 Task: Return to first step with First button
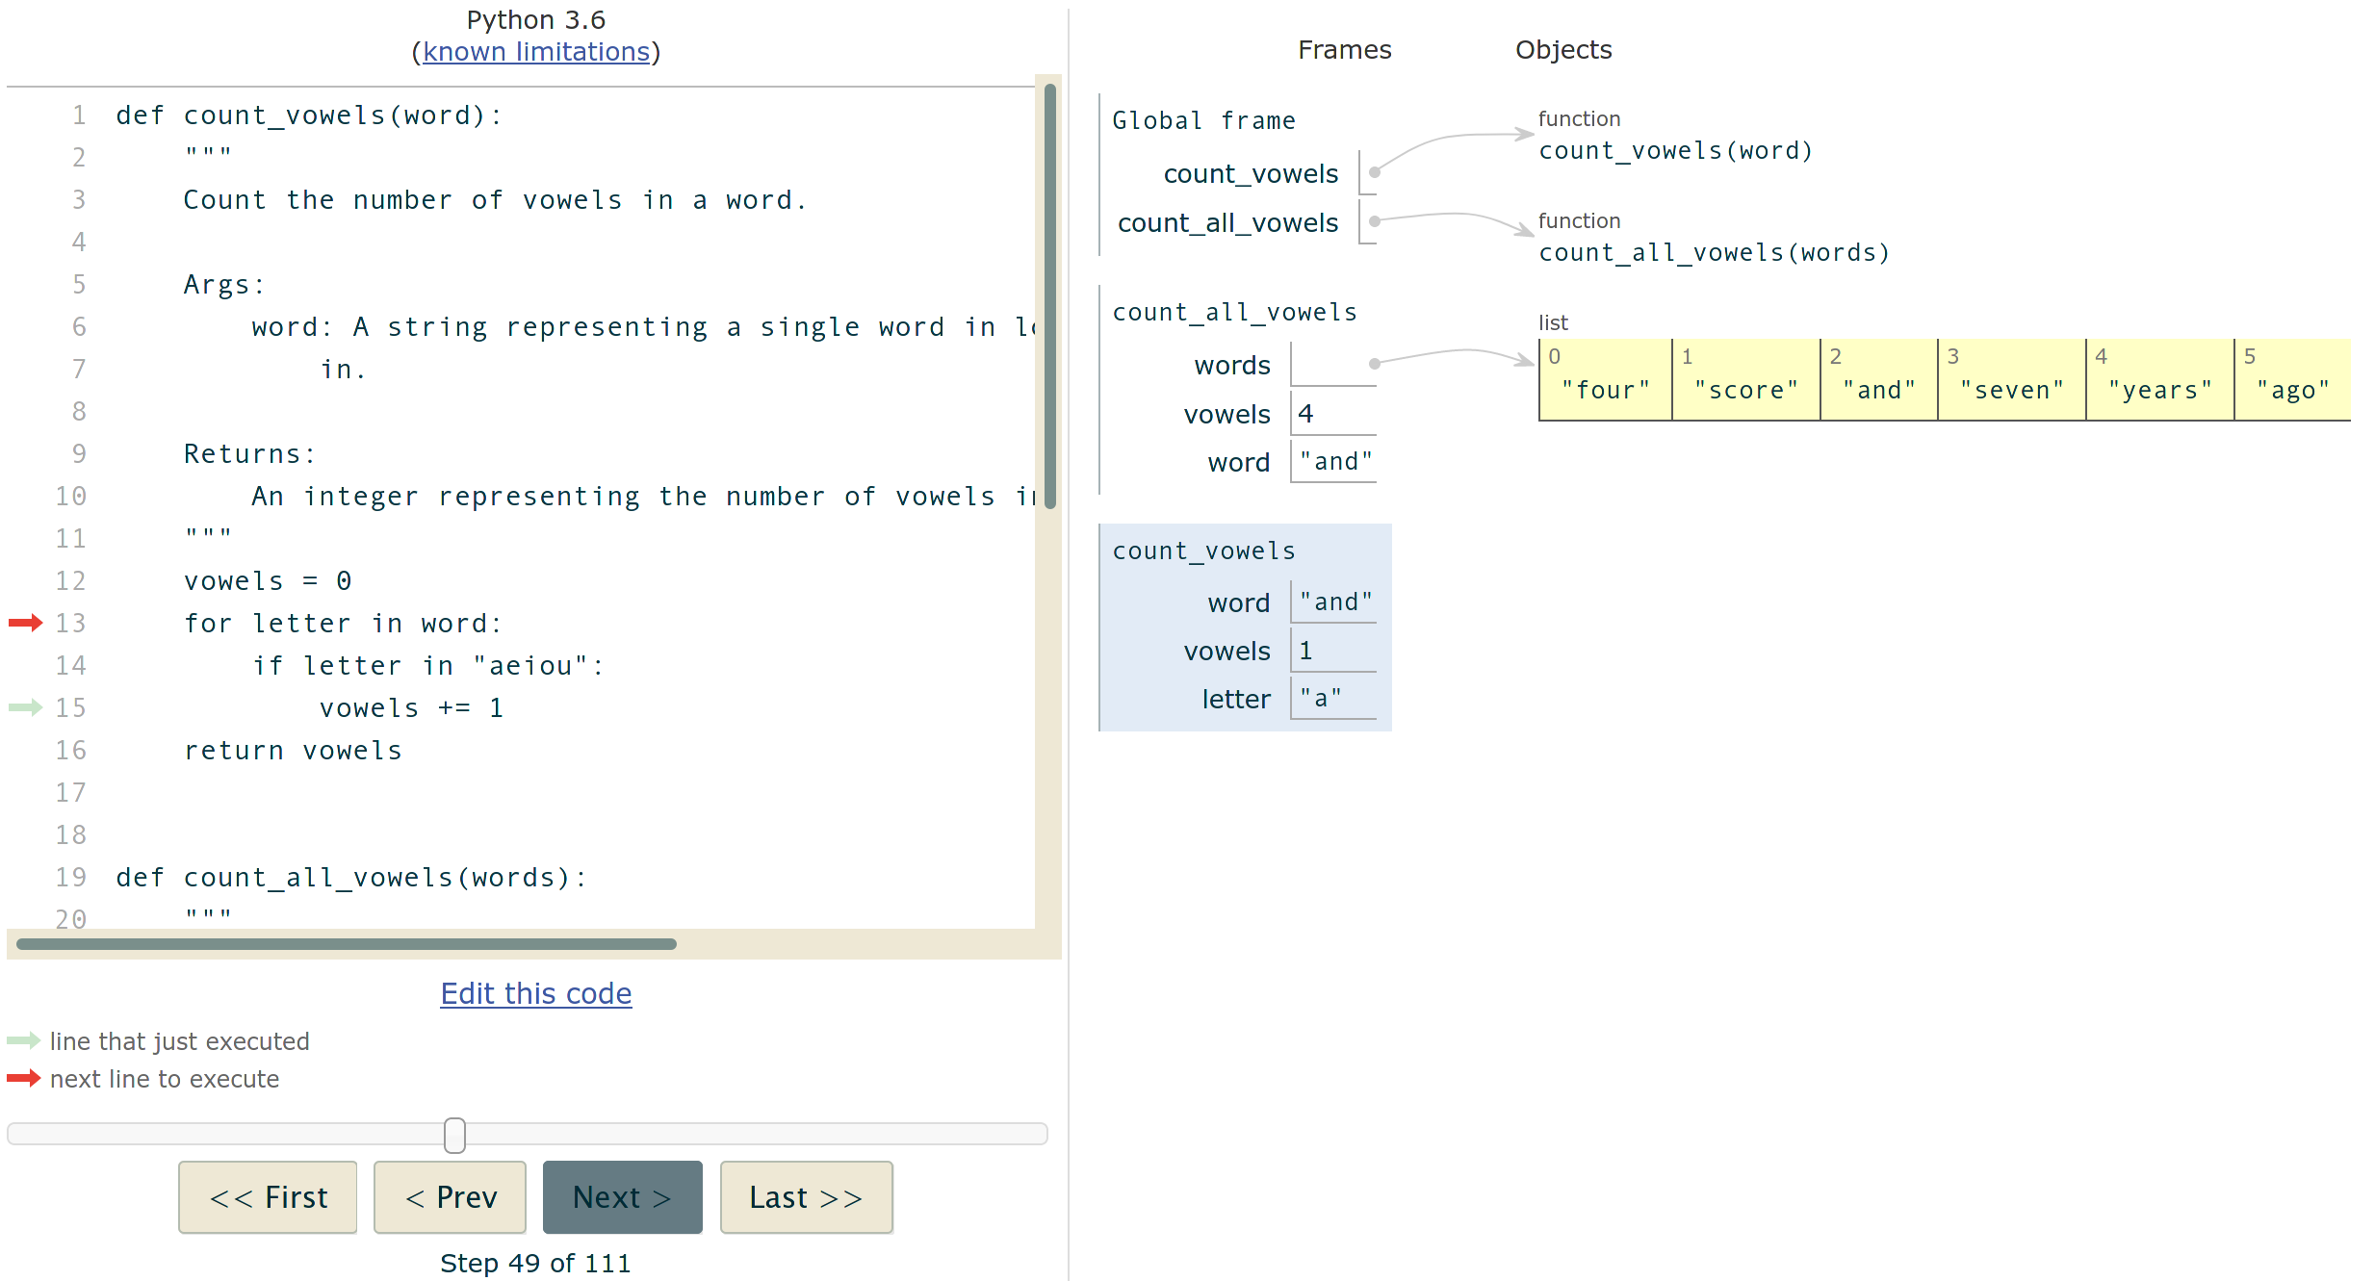268,1197
